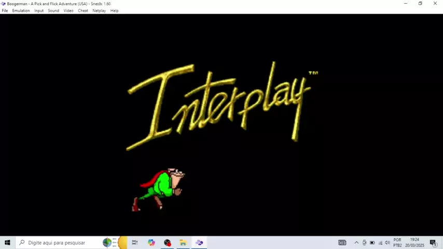Open the Sound menu
The height and width of the screenshot is (249, 443).
53,11
